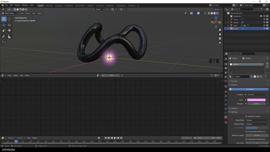Click the outliner filter funnel icon
This screenshot has height=152, width=270.
[262, 9]
